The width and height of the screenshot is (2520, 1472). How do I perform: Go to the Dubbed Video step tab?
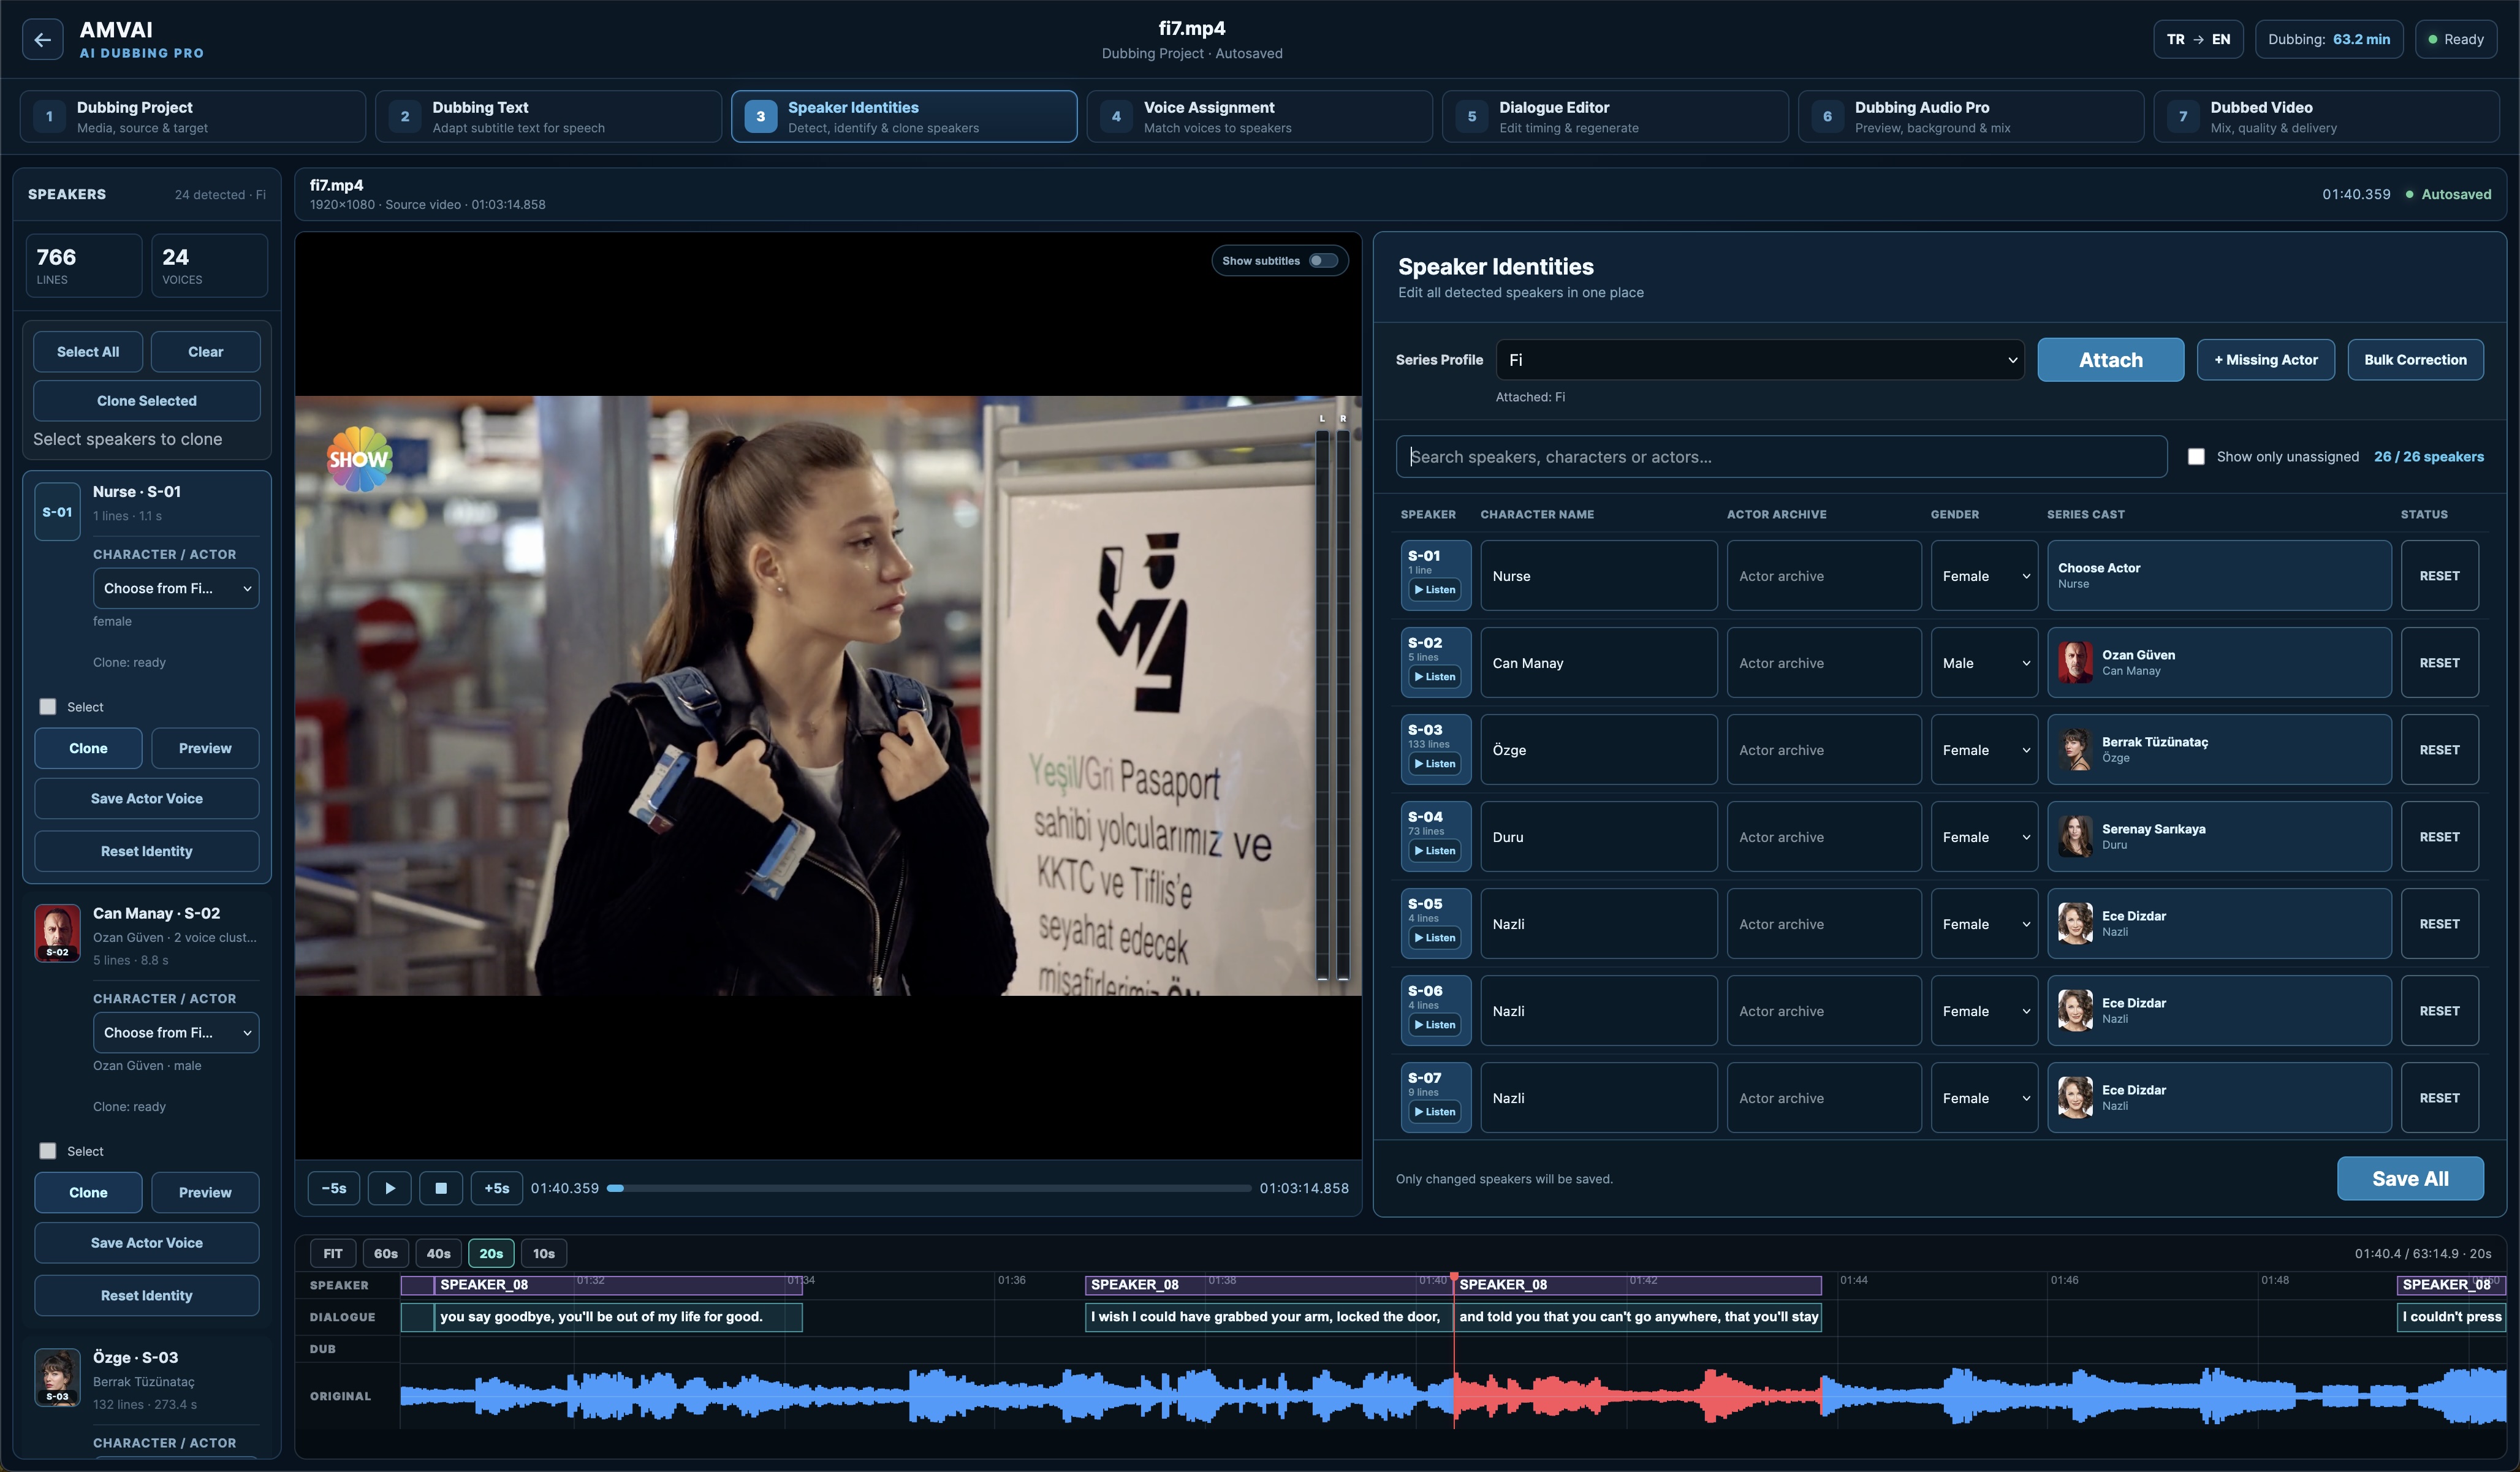pos(2326,117)
